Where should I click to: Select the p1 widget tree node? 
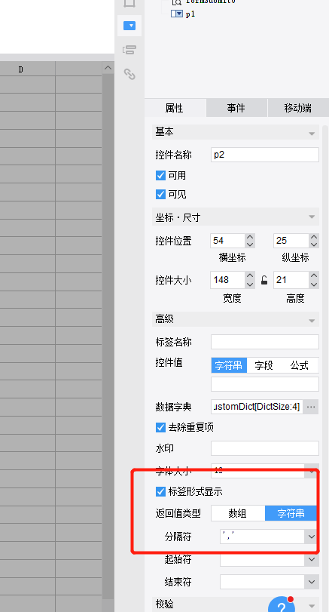pos(190,14)
